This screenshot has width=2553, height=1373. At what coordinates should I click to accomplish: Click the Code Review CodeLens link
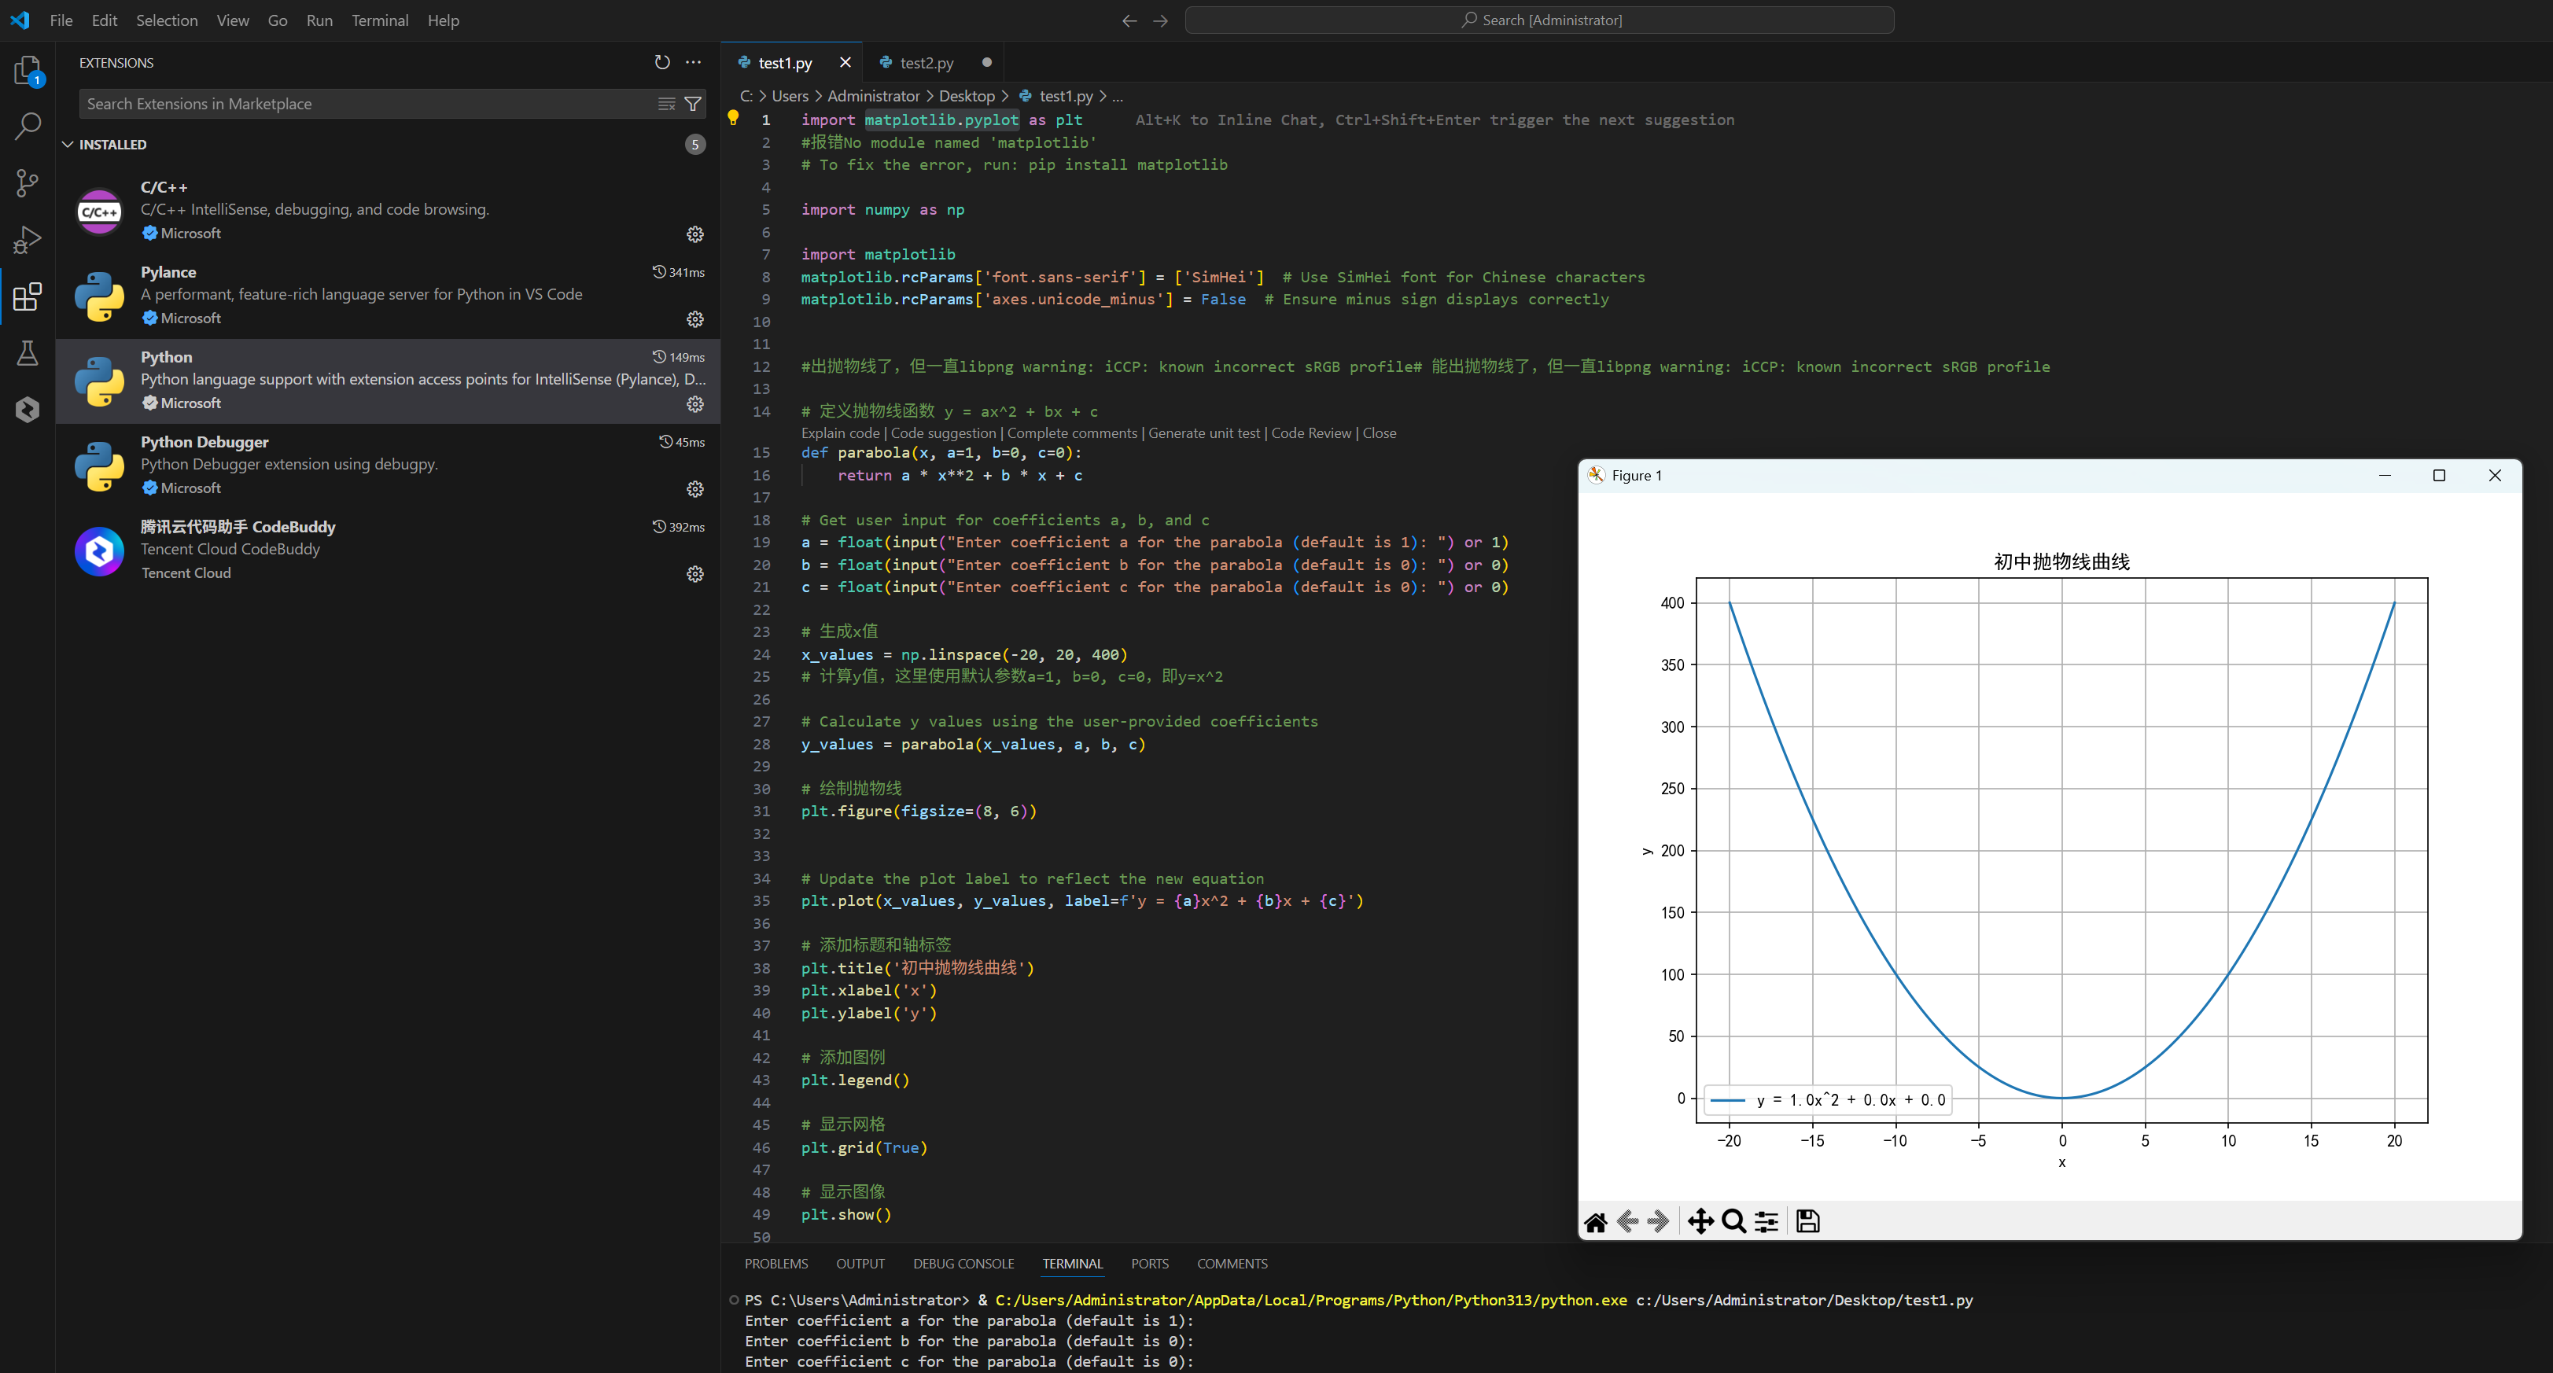[x=1311, y=433]
